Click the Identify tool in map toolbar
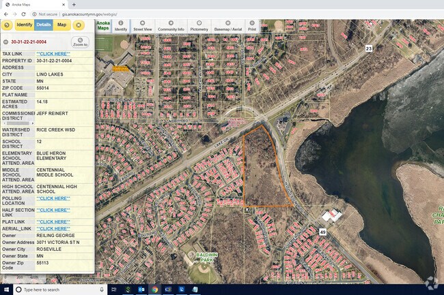The width and height of the screenshot is (444, 295). (x=121, y=26)
